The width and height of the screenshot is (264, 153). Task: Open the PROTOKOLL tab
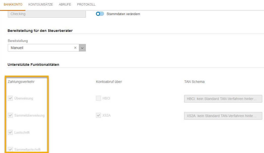point(86,5)
